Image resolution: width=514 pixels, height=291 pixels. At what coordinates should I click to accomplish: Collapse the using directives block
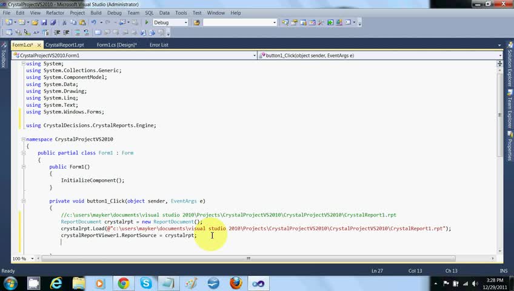coord(23,64)
